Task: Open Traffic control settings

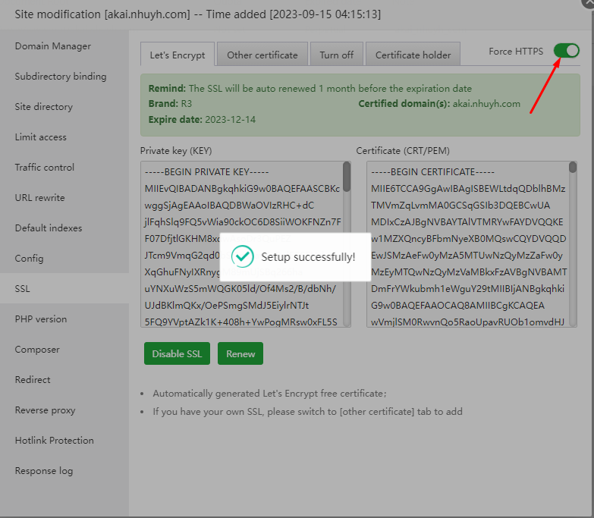Action: 64,167
